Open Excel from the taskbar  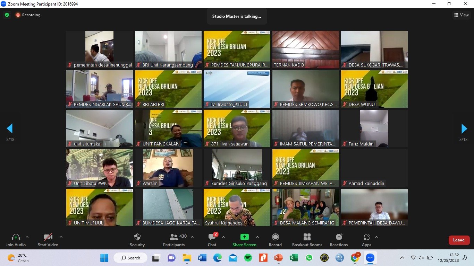pyautogui.click(x=294, y=258)
